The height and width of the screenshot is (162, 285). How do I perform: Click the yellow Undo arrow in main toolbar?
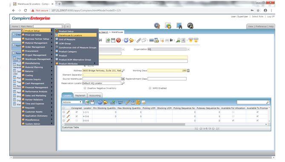[131, 40]
